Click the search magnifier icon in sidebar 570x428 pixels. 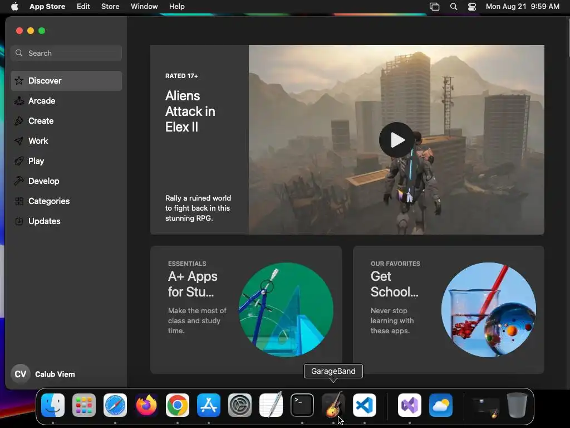19,53
